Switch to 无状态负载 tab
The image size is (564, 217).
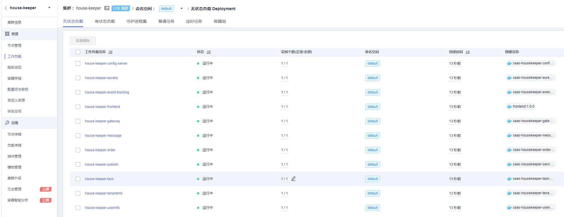click(x=73, y=21)
